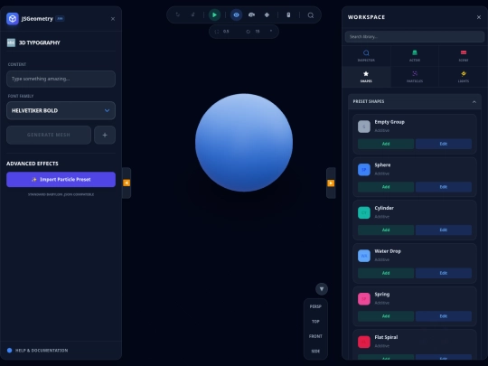Screen dimensions: 488x366
Task: Switch to PERSP camera view
Action: [315, 306]
